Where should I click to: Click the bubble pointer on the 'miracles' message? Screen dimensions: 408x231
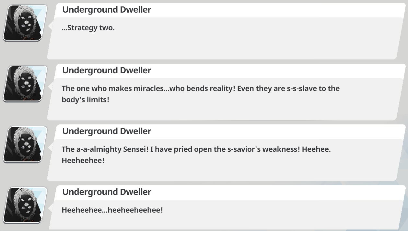(51, 86)
